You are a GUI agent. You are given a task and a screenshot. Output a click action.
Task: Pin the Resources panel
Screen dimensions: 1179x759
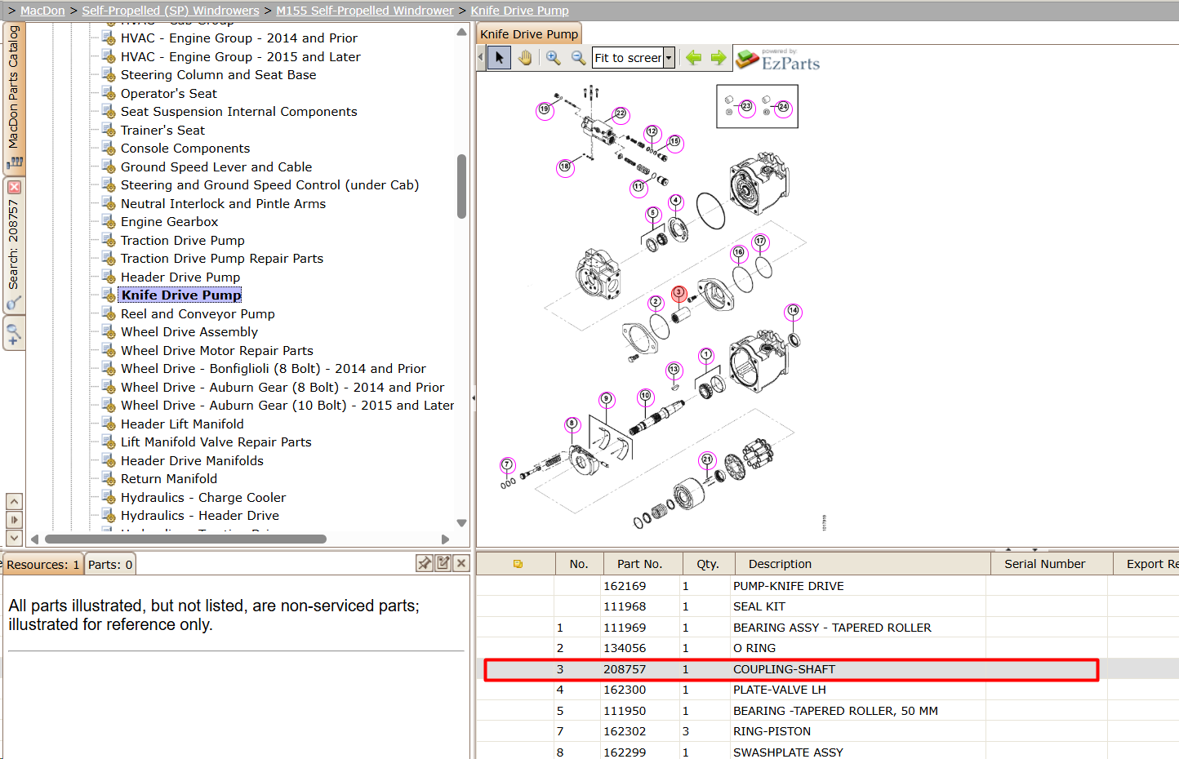click(x=425, y=563)
